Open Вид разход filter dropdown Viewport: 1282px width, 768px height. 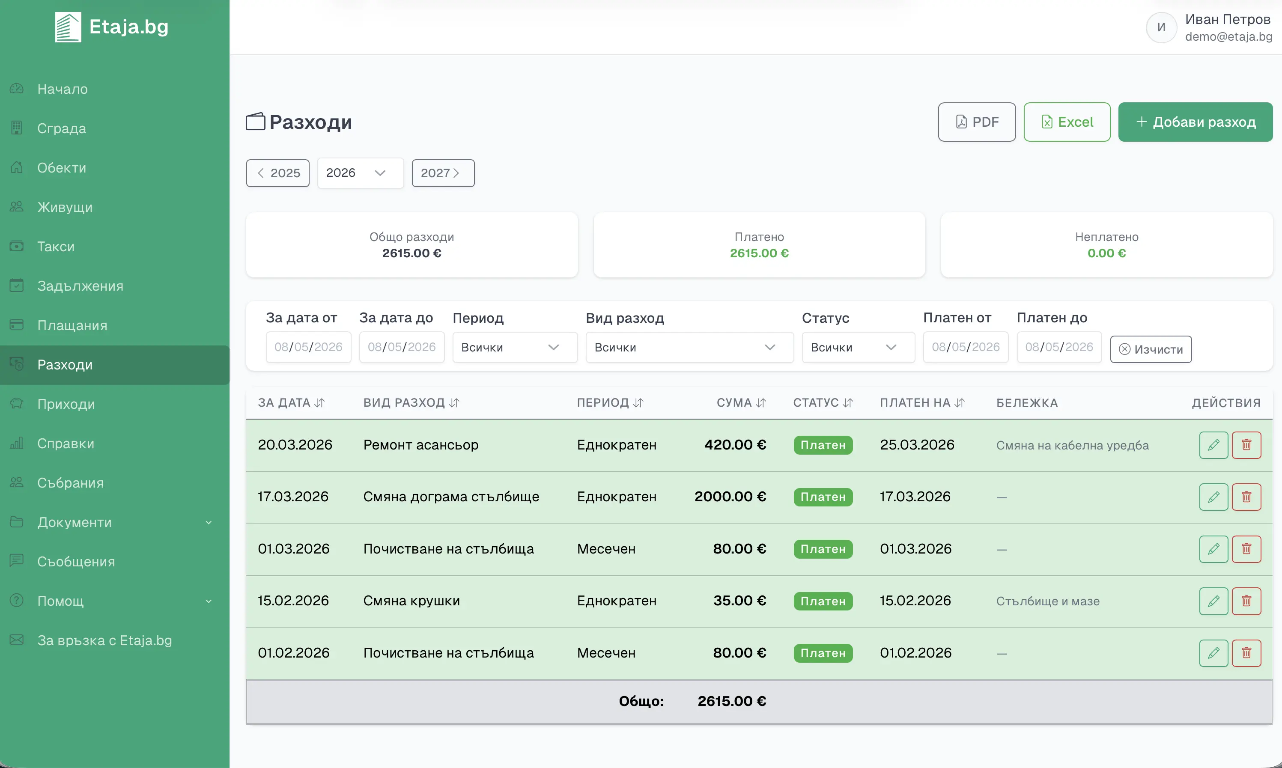pyautogui.click(x=689, y=347)
